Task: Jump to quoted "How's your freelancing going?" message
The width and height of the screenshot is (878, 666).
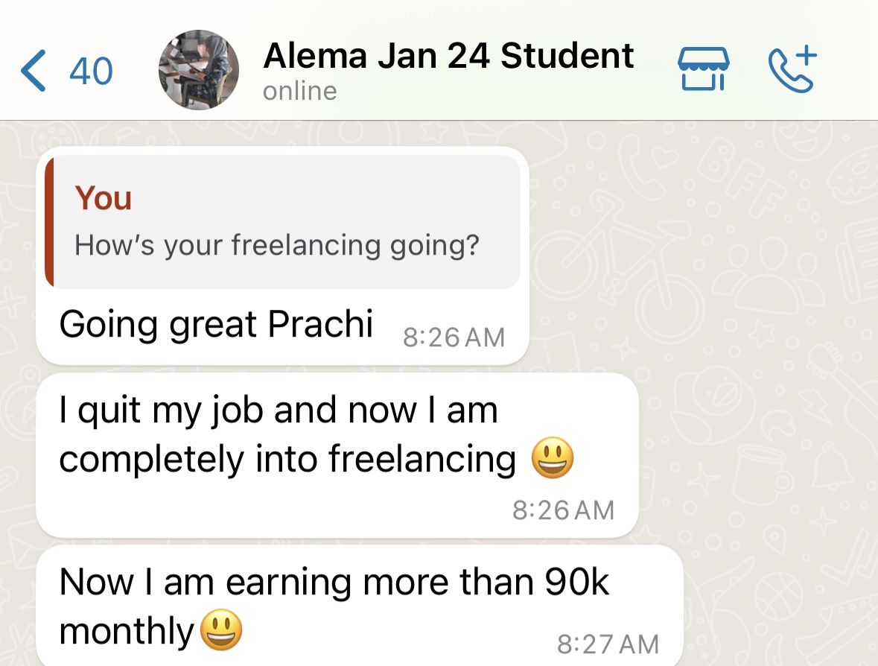Action: (276, 245)
